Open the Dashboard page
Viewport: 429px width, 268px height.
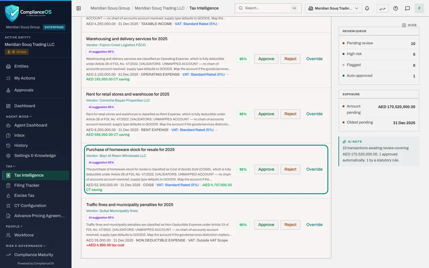(x=36, y=106)
